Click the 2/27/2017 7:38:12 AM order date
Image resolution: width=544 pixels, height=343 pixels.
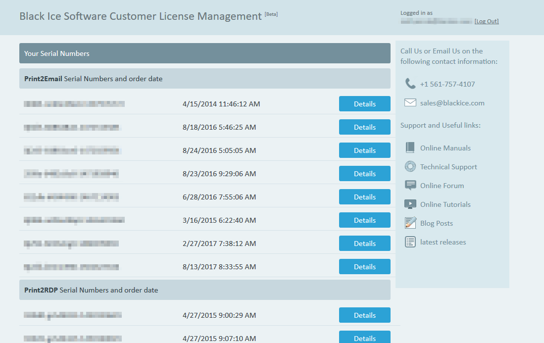pyautogui.click(x=219, y=243)
